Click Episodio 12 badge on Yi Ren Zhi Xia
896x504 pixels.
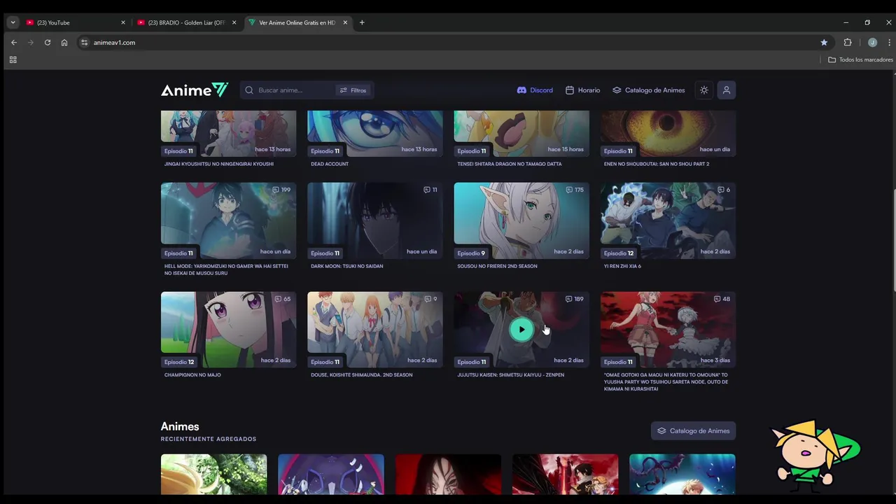619,253
